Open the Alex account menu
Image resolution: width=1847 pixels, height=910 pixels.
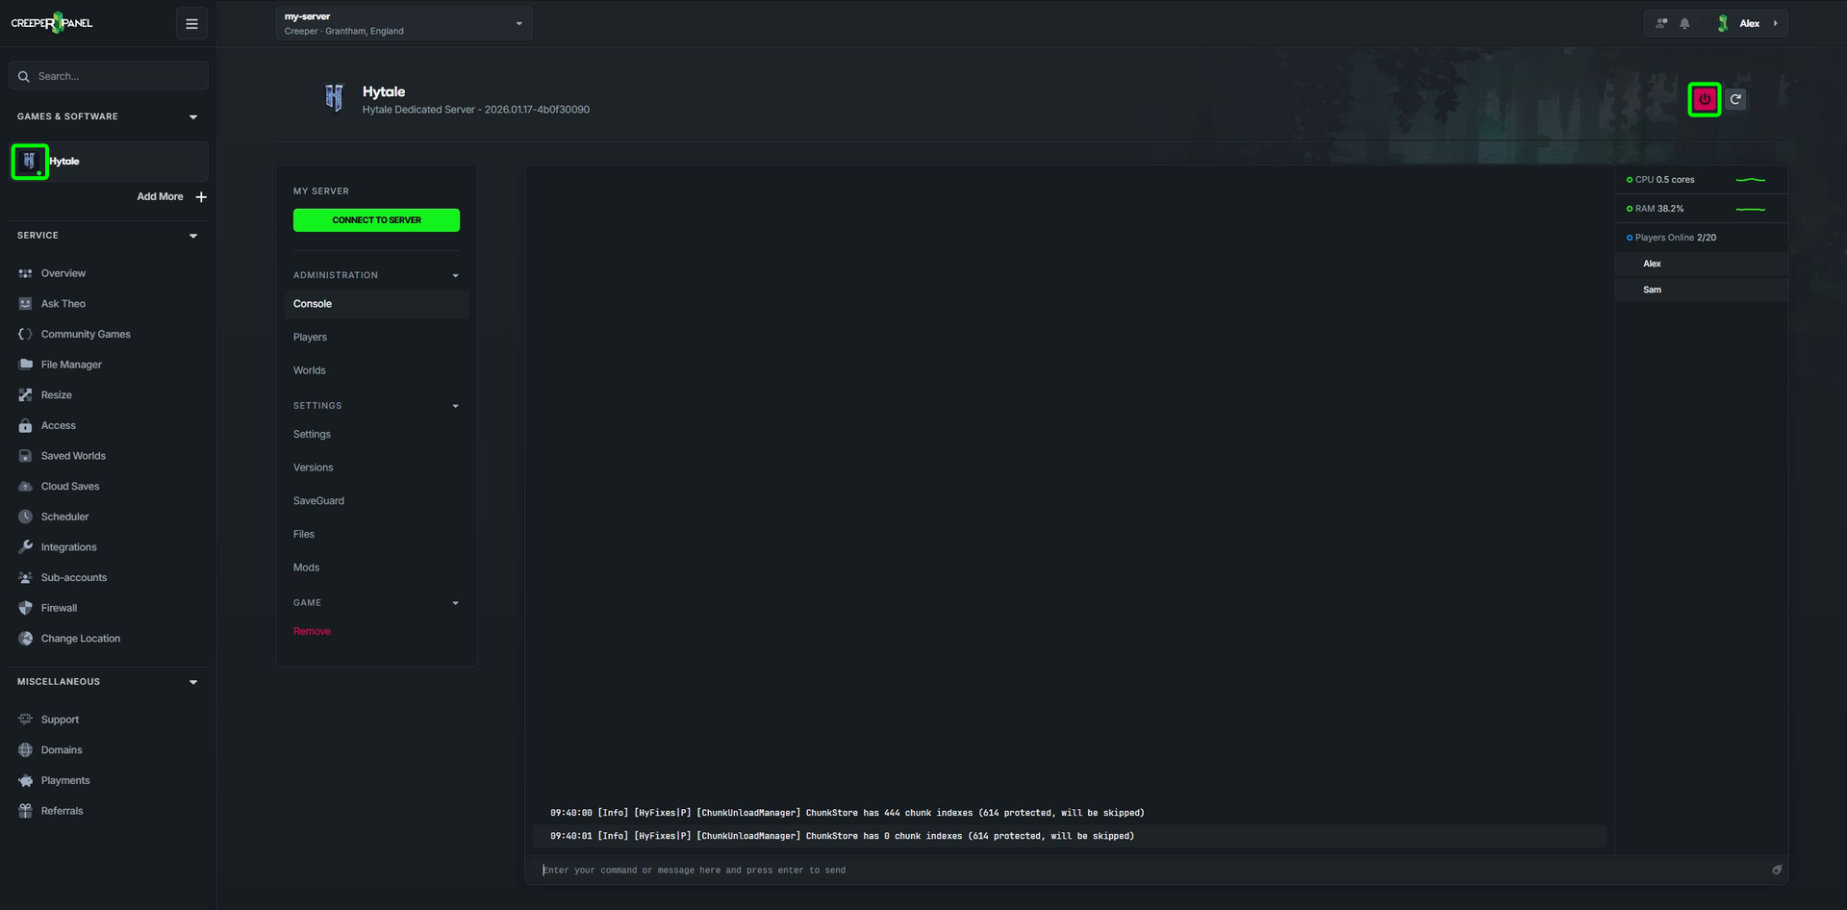pyautogui.click(x=1749, y=24)
